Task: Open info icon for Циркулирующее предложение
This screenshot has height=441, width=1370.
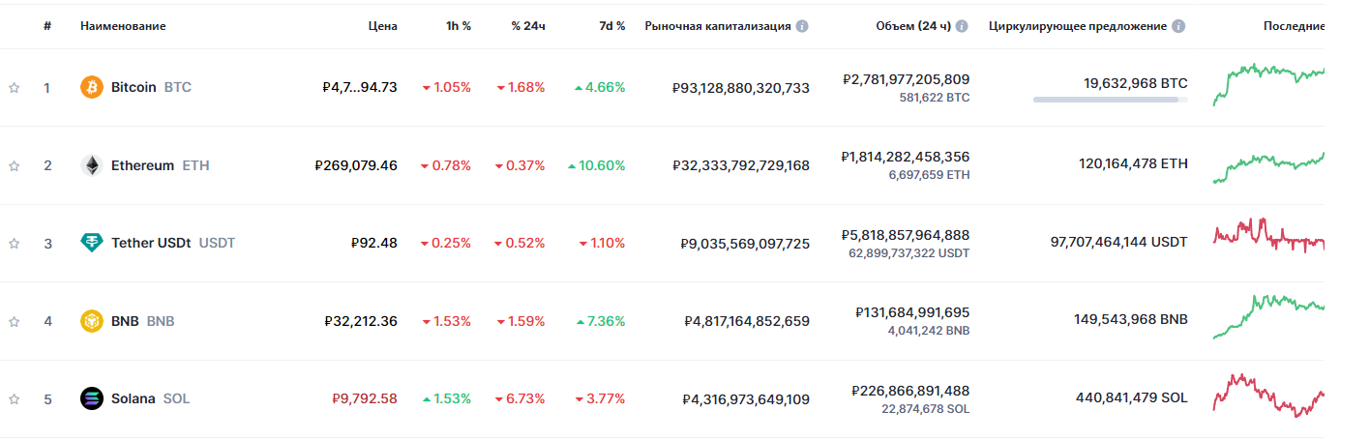Action: pyautogui.click(x=1178, y=26)
